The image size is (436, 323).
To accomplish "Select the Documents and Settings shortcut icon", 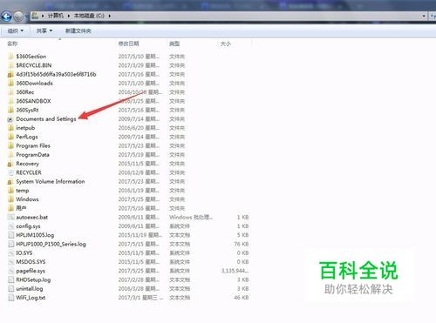I will click(10, 119).
